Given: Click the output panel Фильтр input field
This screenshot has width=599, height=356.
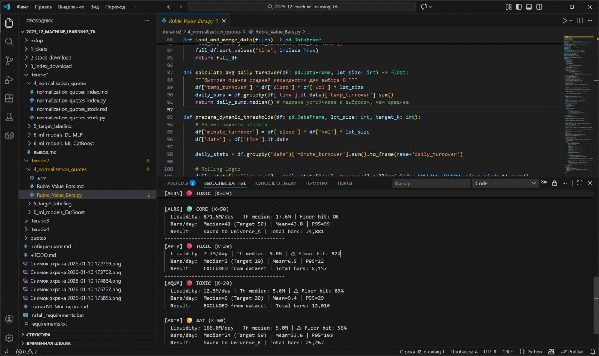Looking at the screenshot, I should point(431,184).
